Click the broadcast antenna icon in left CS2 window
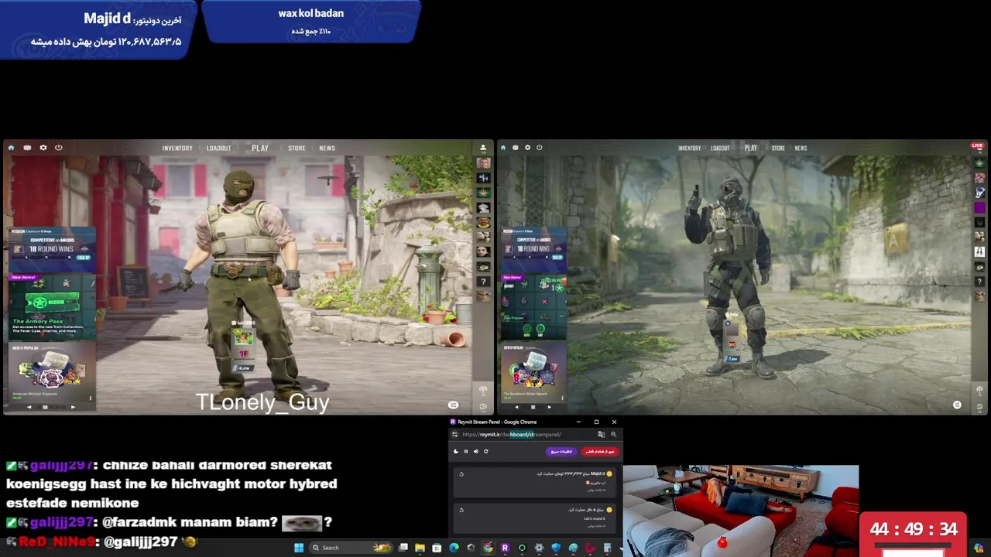 tap(483, 391)
